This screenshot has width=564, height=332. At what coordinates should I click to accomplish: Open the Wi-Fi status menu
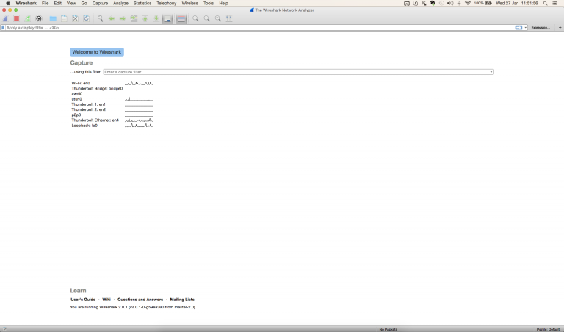click(x=468, y=3)
